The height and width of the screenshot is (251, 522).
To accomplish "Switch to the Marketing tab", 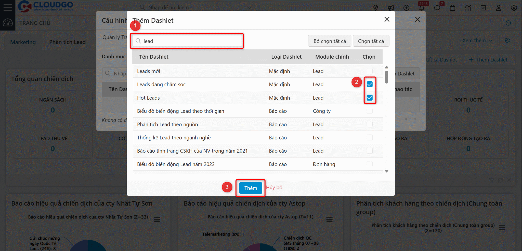I will [x=23, y=42].
